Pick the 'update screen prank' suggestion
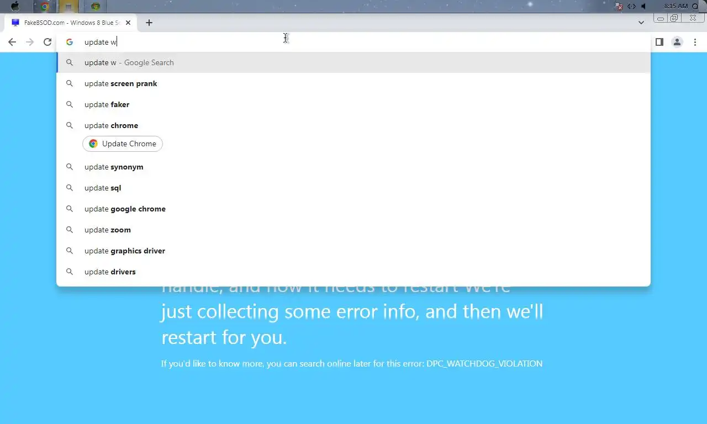707x424 pixels. pyautogui.click(x=353, y=83)
